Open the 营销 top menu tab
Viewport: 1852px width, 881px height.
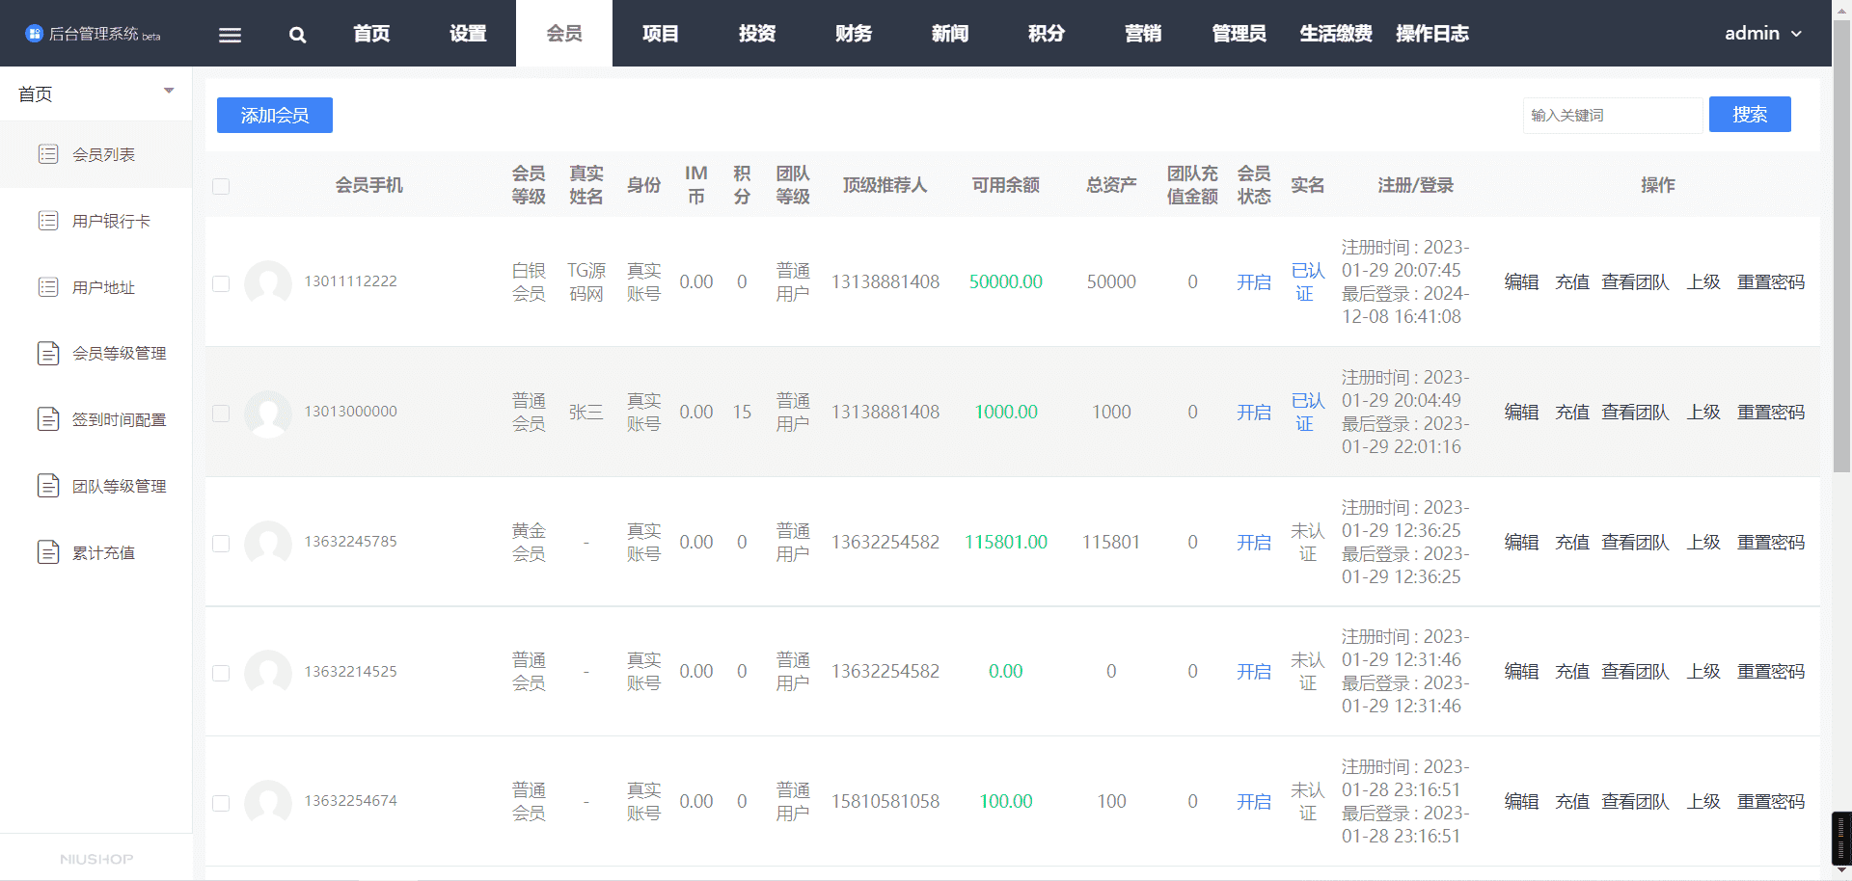1143,34
